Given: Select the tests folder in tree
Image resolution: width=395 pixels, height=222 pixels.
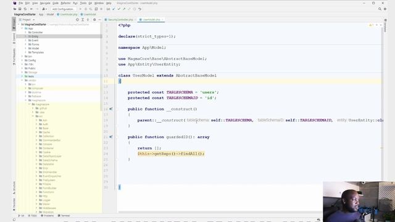Looking at the screenshot, I should pyautogui.click(x=59, y=76).
